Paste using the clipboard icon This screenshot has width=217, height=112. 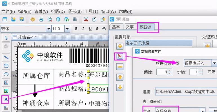coord(103,19)
